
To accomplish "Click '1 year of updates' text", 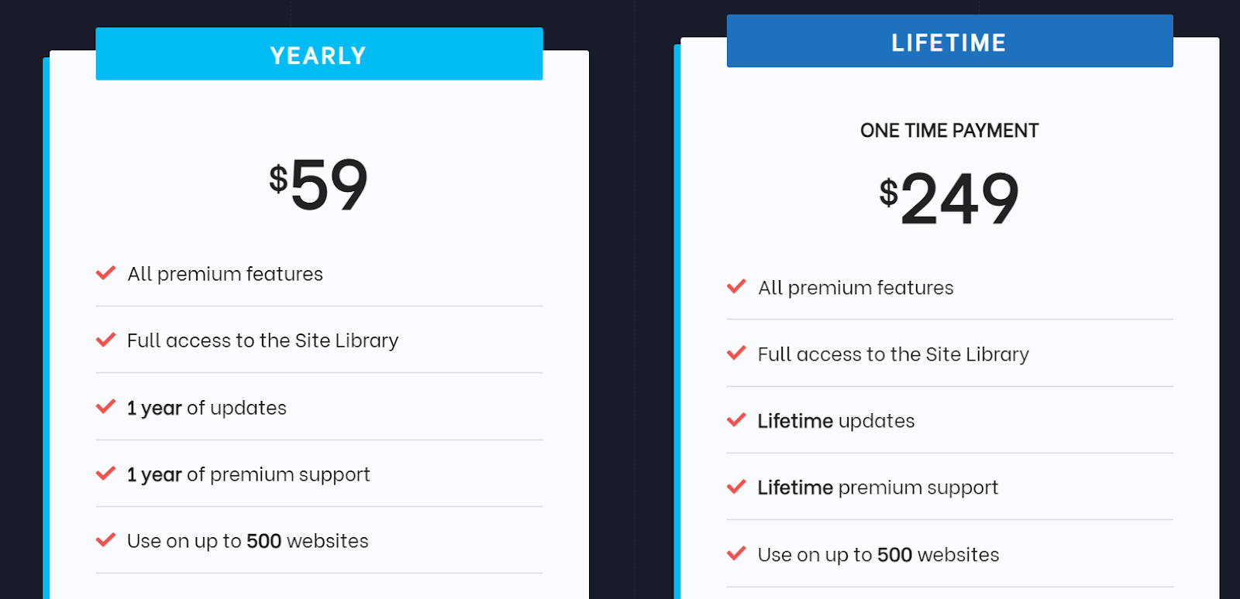I will click(x=207, y=408).
